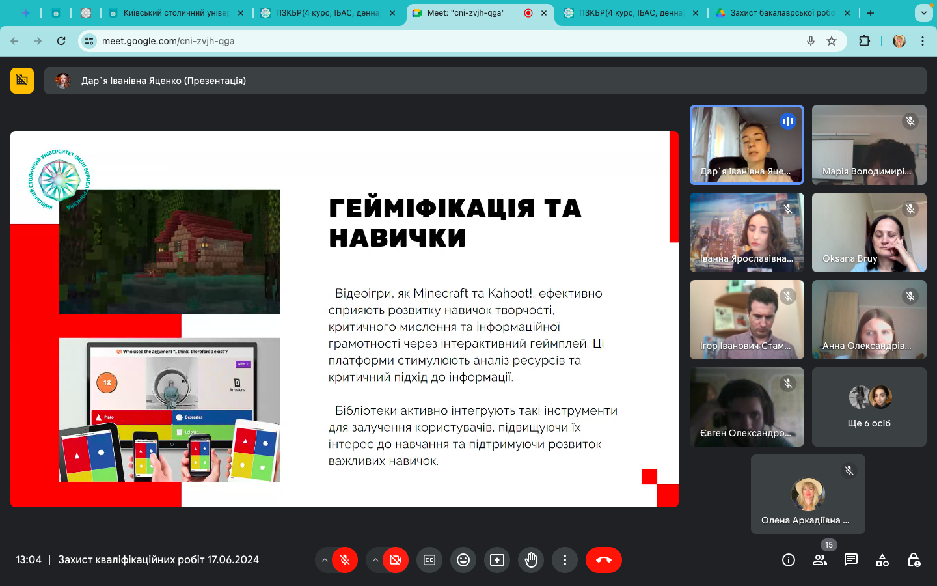Switch to Київський столичний університет tab
The height and width of the screenshot is (586, 937).
(174, 13)
